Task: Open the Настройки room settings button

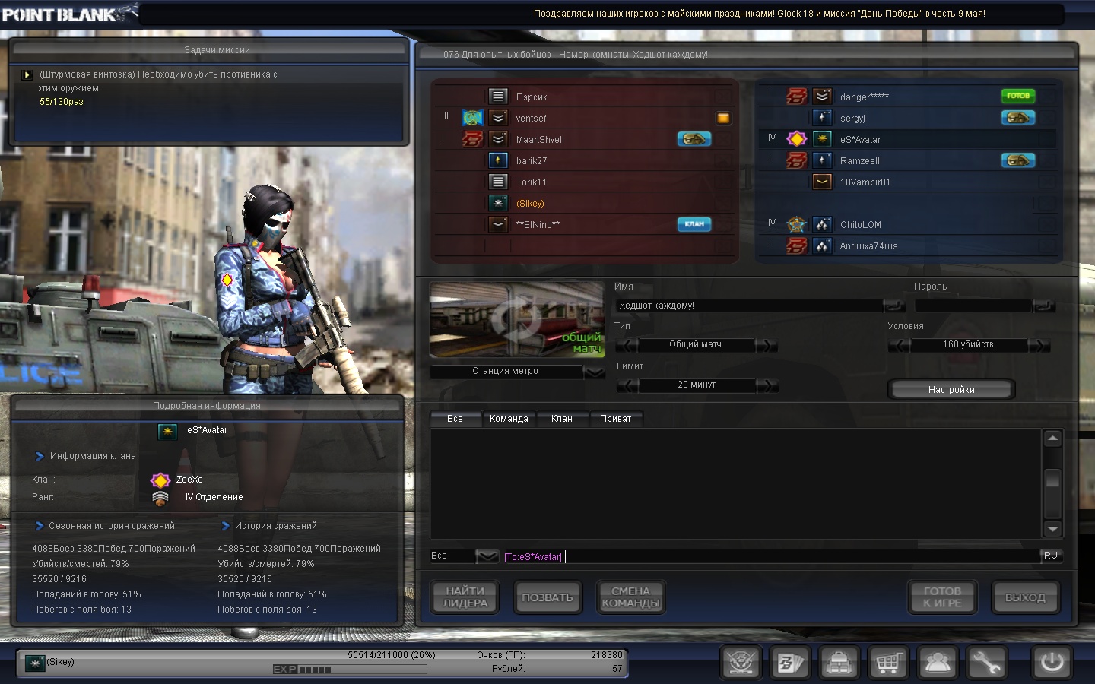Action: [x=951, y=389]
